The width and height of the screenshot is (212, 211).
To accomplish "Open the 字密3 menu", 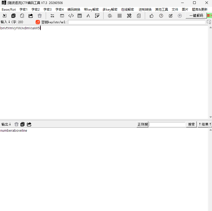I will tap(47, 10).
